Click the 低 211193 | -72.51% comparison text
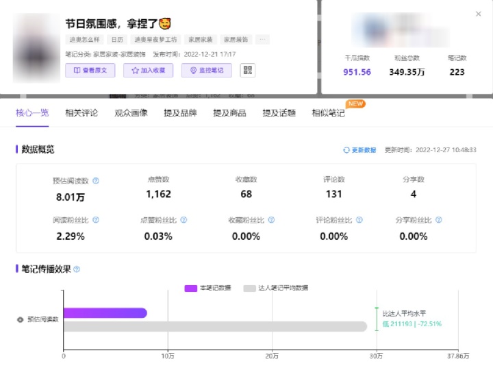This screenshot has height=366, width=493. pyautogui.click(x=412, y=324)
